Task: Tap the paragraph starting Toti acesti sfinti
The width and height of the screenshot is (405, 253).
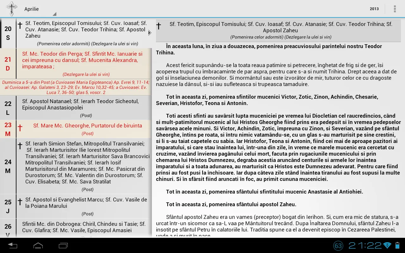Action: pyautogui.click(x=278, y=147)
